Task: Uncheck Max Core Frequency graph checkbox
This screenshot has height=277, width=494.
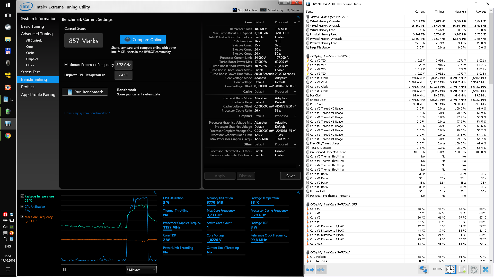Action: point(22,217)
